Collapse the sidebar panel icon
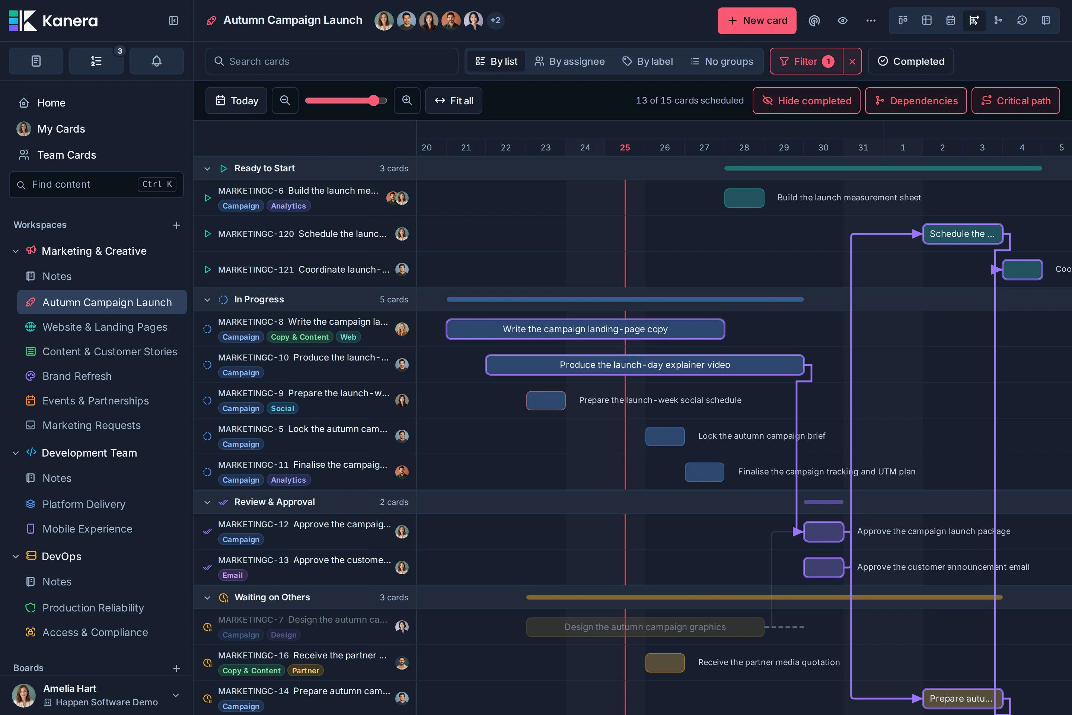1072x715 pixels. pyautogui.click(x=173, y=20)
